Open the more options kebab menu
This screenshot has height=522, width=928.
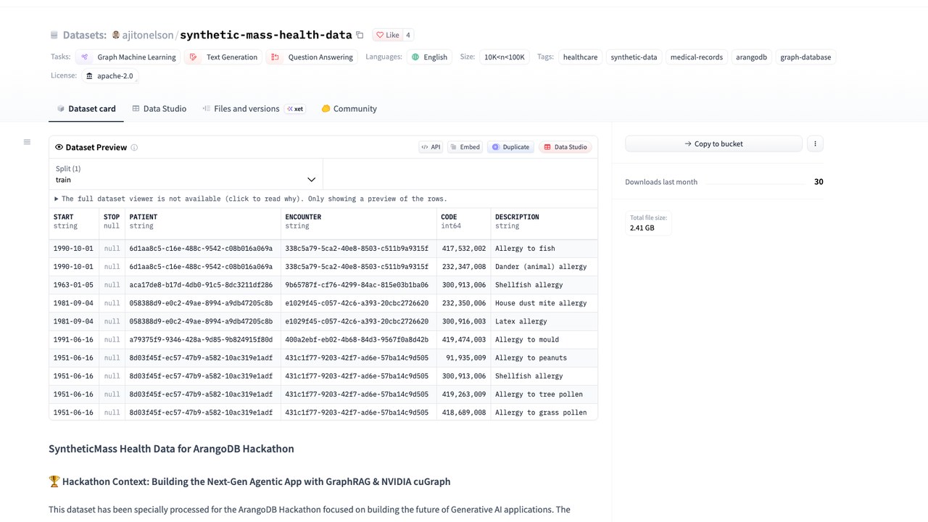[x=815, y=144]
